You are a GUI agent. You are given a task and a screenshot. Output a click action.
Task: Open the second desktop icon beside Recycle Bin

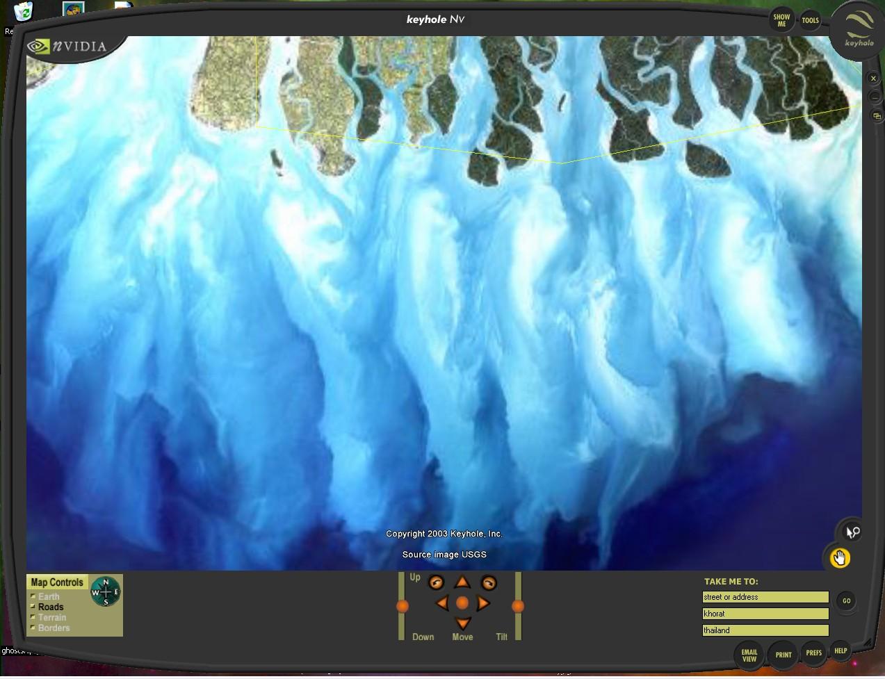(73, 8)
